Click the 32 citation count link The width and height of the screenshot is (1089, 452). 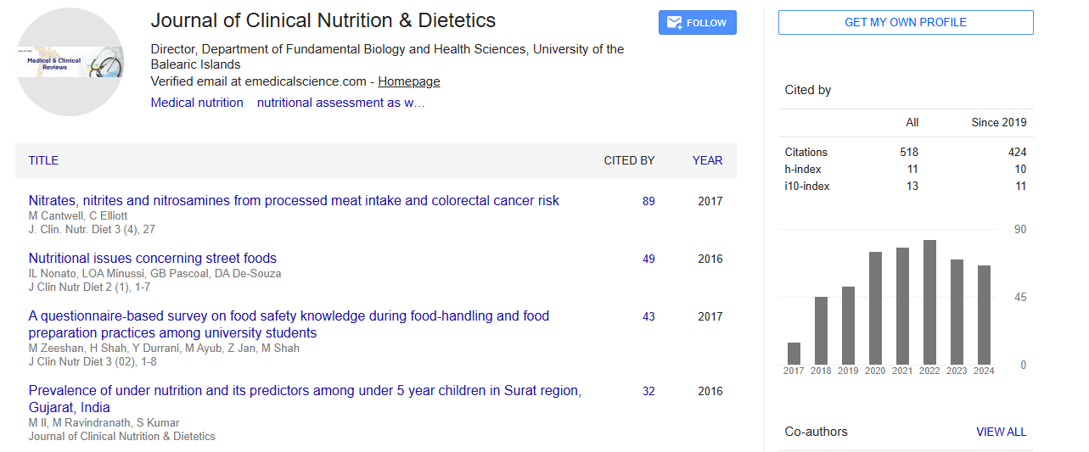[648, 391]
